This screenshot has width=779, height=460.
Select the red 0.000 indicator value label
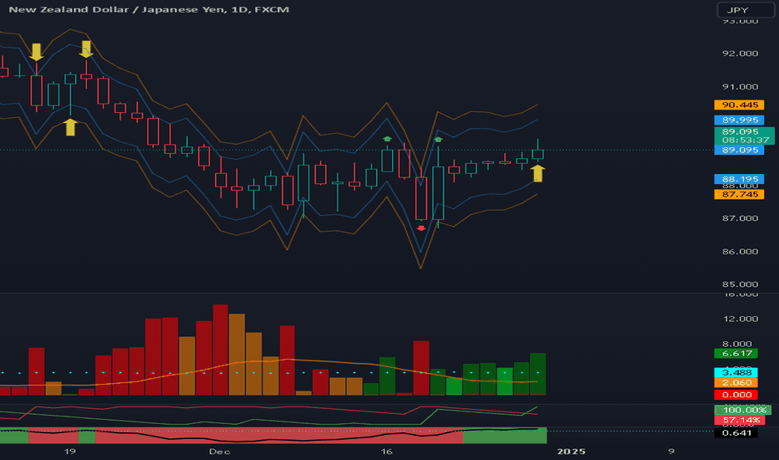(736, 395)
